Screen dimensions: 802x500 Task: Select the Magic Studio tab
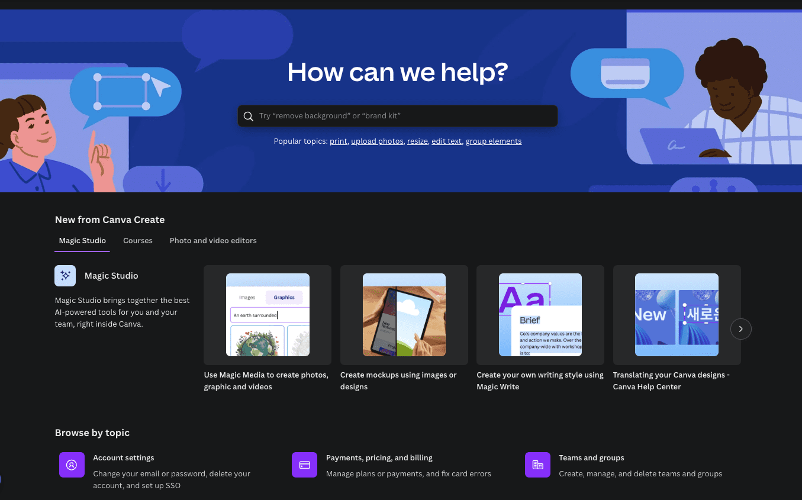[x=82, y=241]
